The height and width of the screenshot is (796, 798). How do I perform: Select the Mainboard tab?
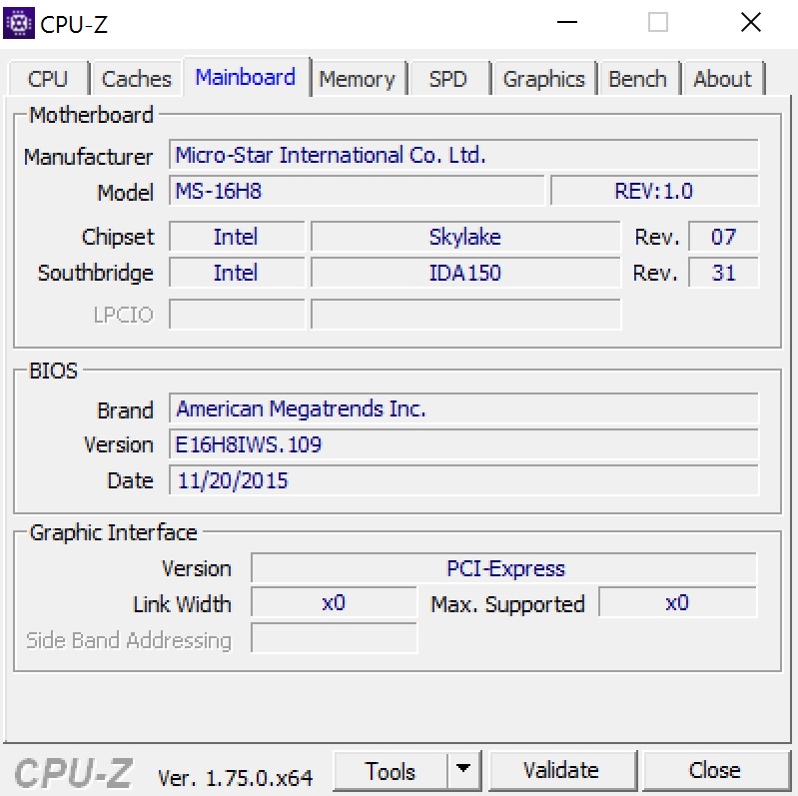pos(246,77)
